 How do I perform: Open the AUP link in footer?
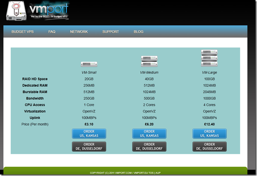click(158, 173)
